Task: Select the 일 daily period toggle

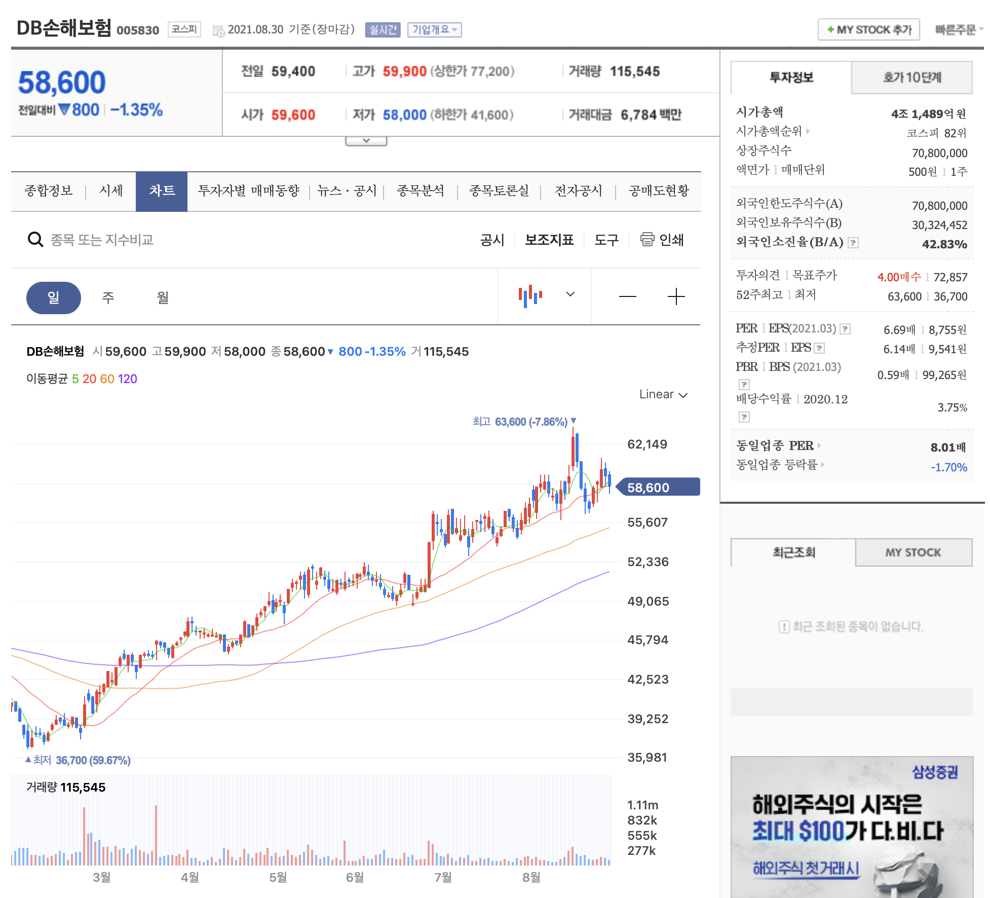Action: (x=53, y=297)
